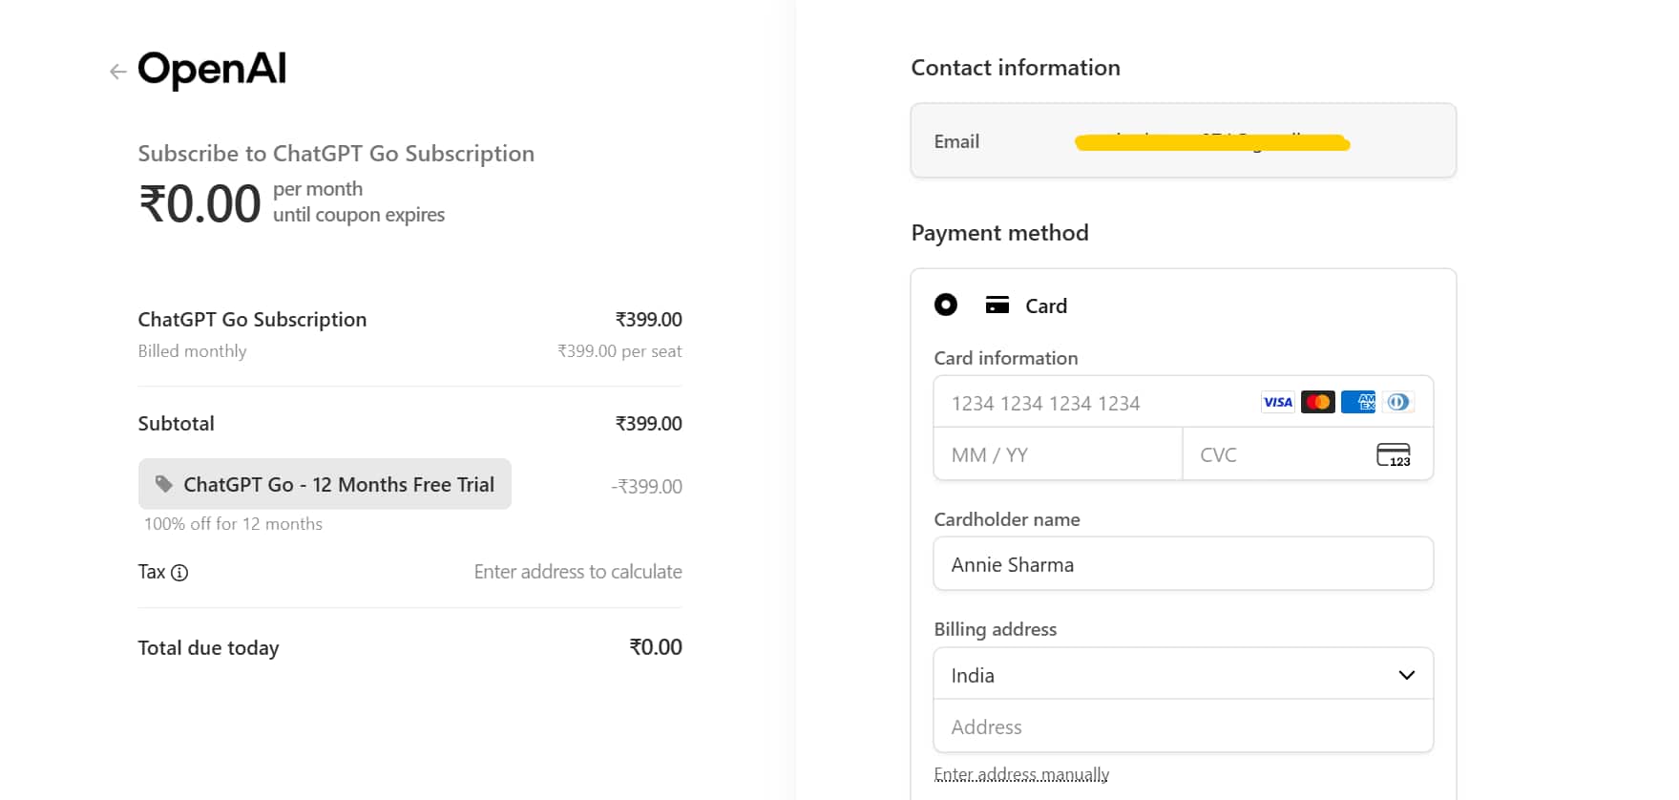Click the '-₹399.00' discount amount
Screen dimensions: 1679x800
[646, 487]
